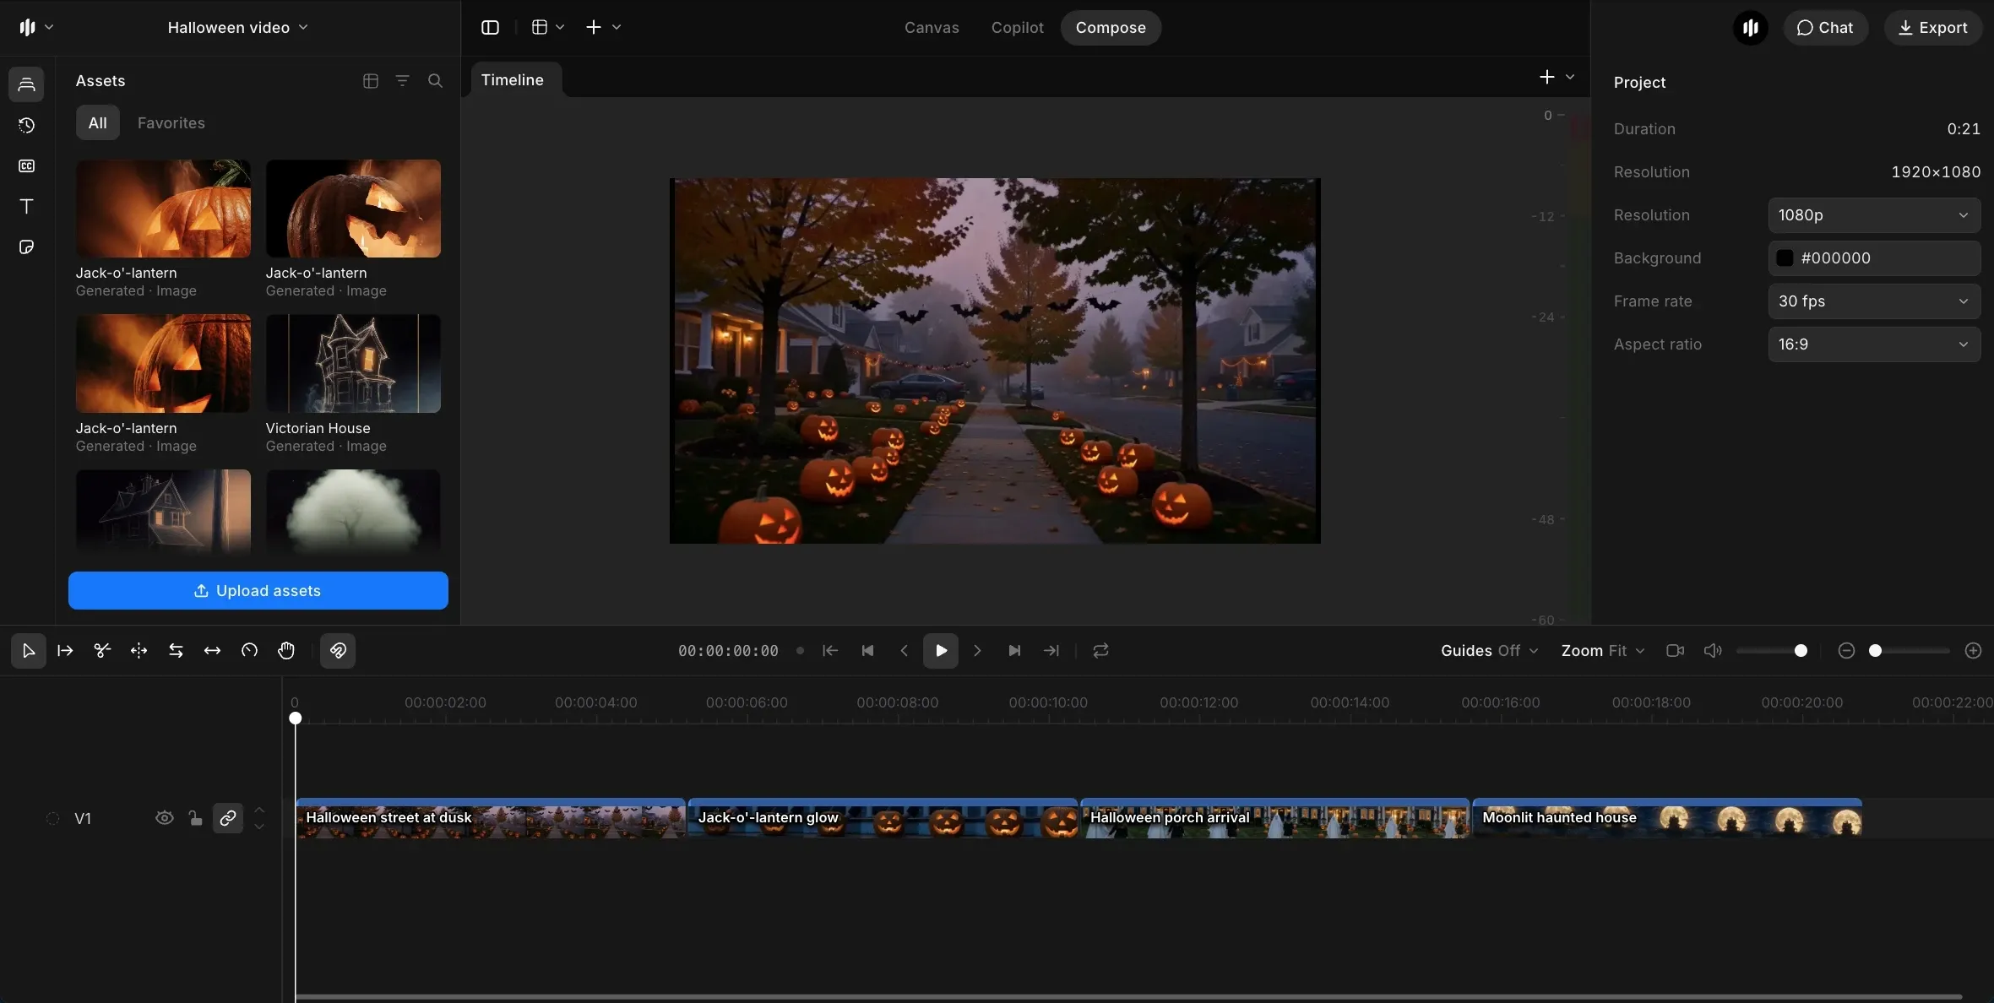
Task: Lock the V1 track
Action: tap(195, 818)
